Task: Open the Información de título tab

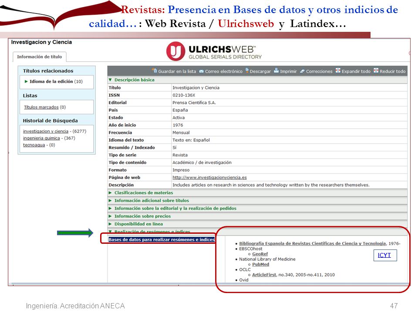Action: tap(40, 57)
